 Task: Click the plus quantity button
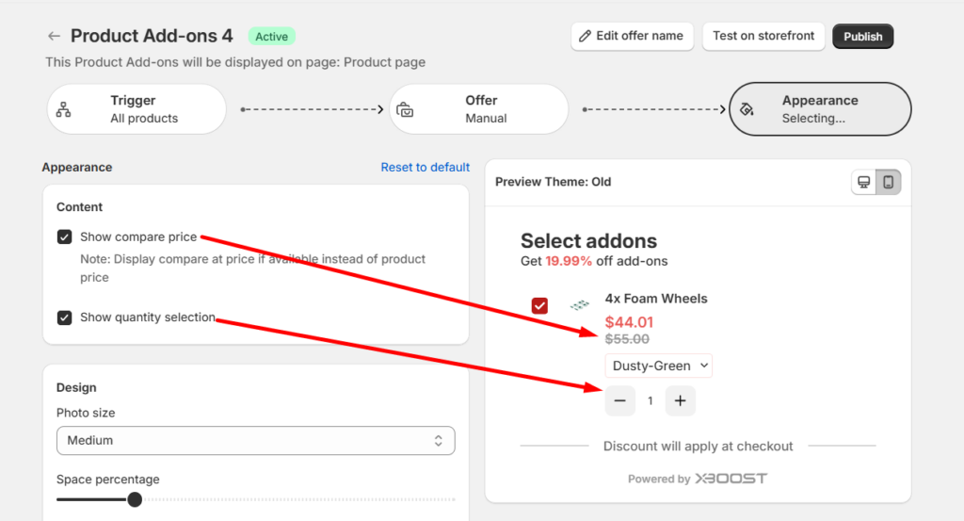coord(680,400)
